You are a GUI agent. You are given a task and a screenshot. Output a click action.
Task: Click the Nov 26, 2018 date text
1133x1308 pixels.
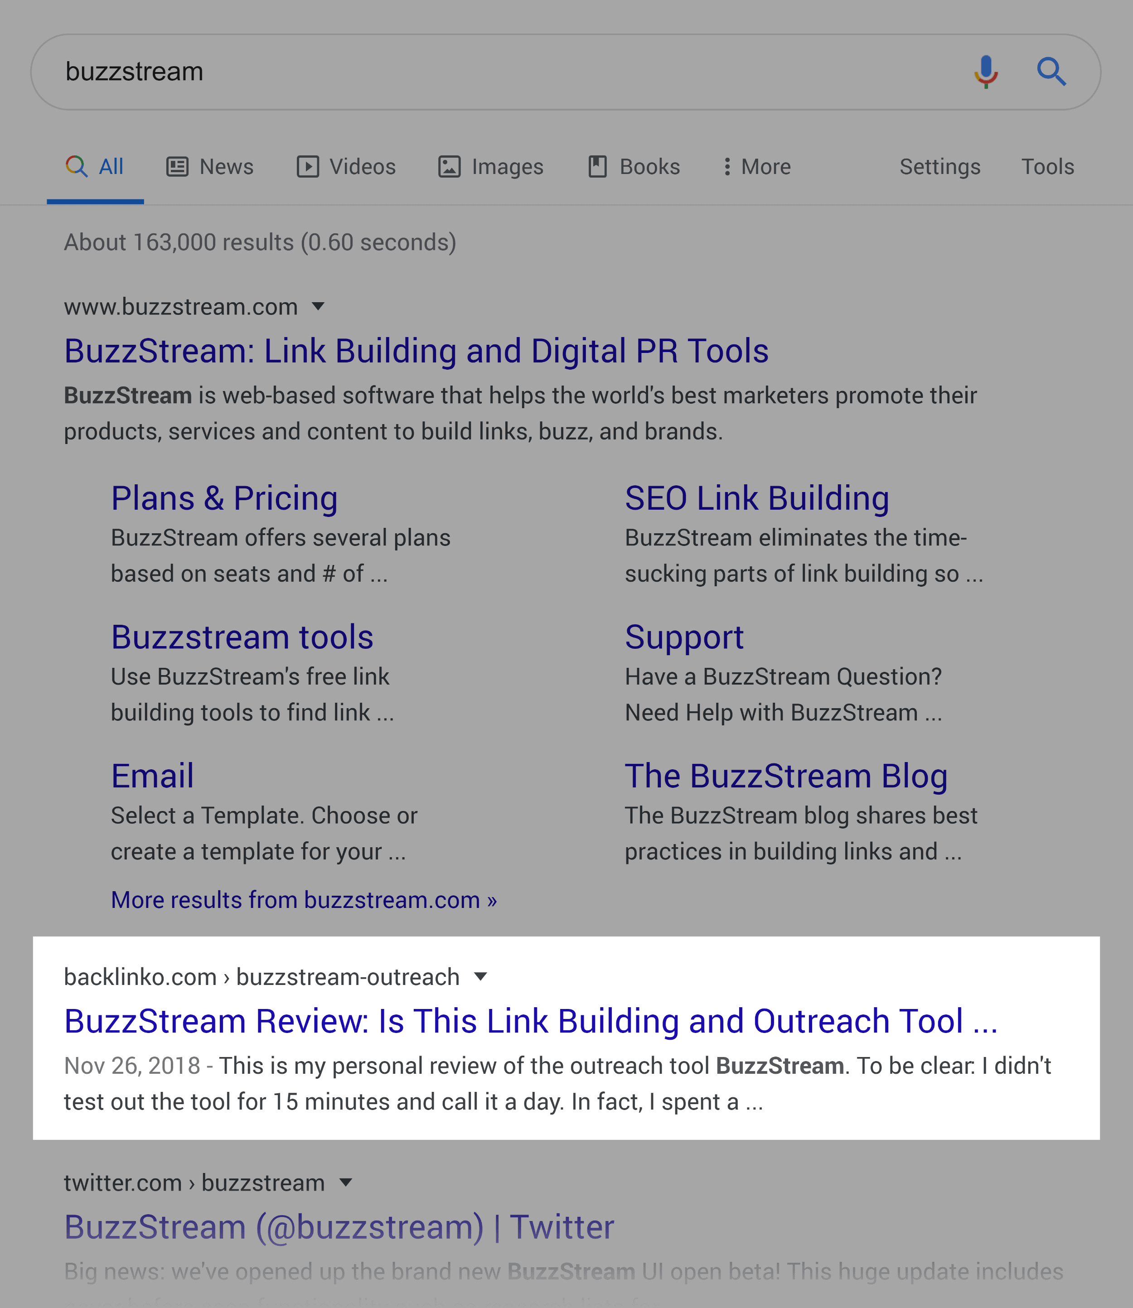(x=132, y=1066)
